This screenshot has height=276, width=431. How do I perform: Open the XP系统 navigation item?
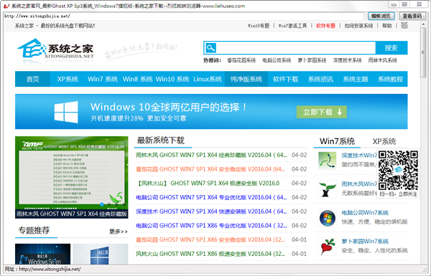(x=68, y=79)
